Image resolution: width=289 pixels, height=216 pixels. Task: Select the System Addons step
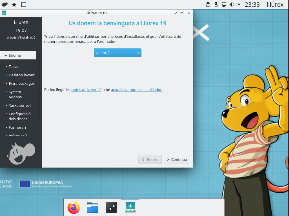click(x=15, y=94)
